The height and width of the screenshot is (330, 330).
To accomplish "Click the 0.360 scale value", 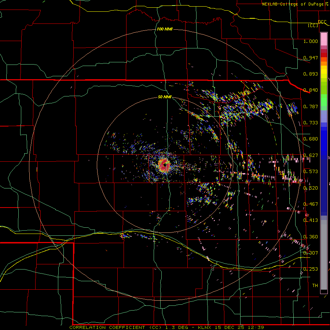I will point(311,237).
